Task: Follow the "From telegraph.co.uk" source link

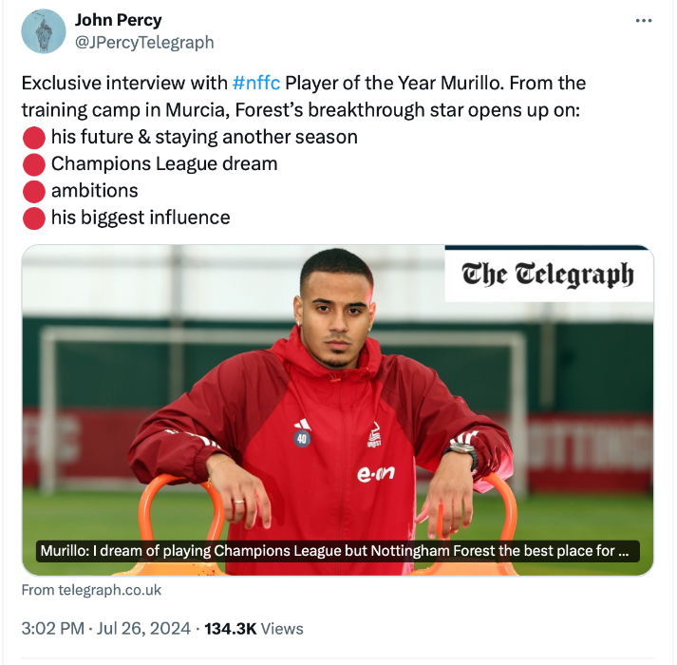Action: pyautogui.click(x=91, y=590)
